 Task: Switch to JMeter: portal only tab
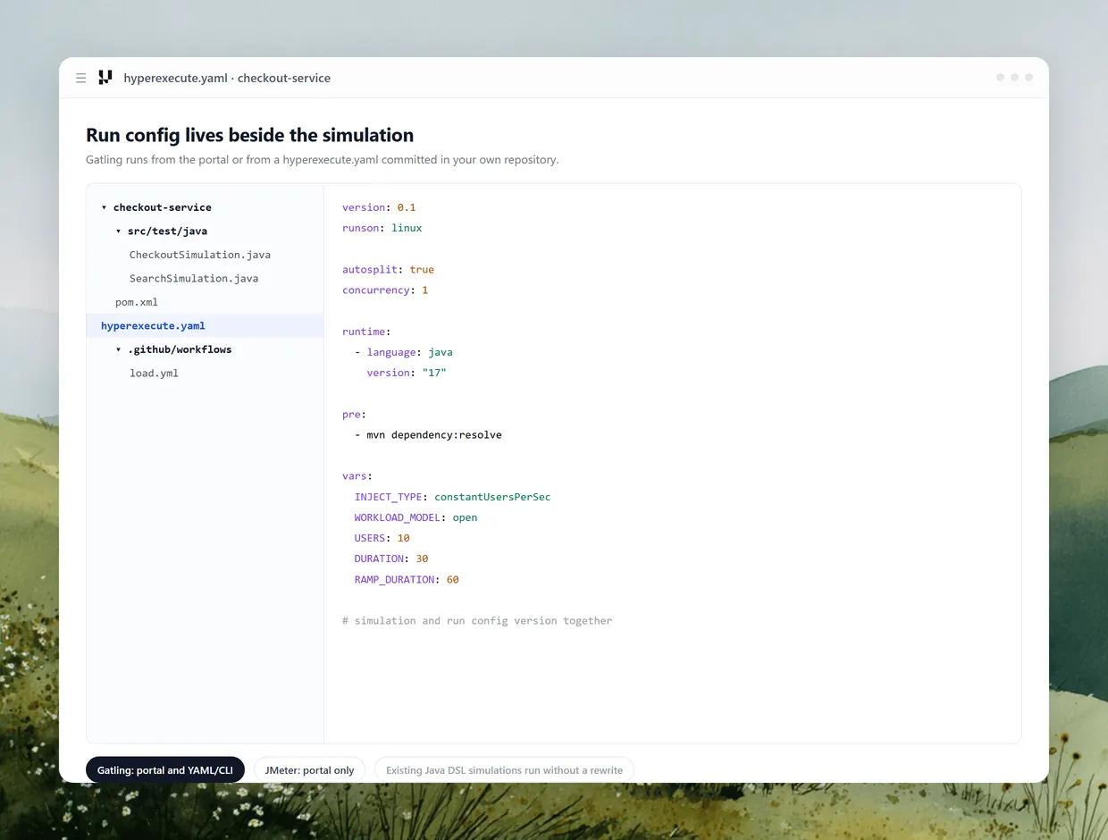[x=309, y=770]
